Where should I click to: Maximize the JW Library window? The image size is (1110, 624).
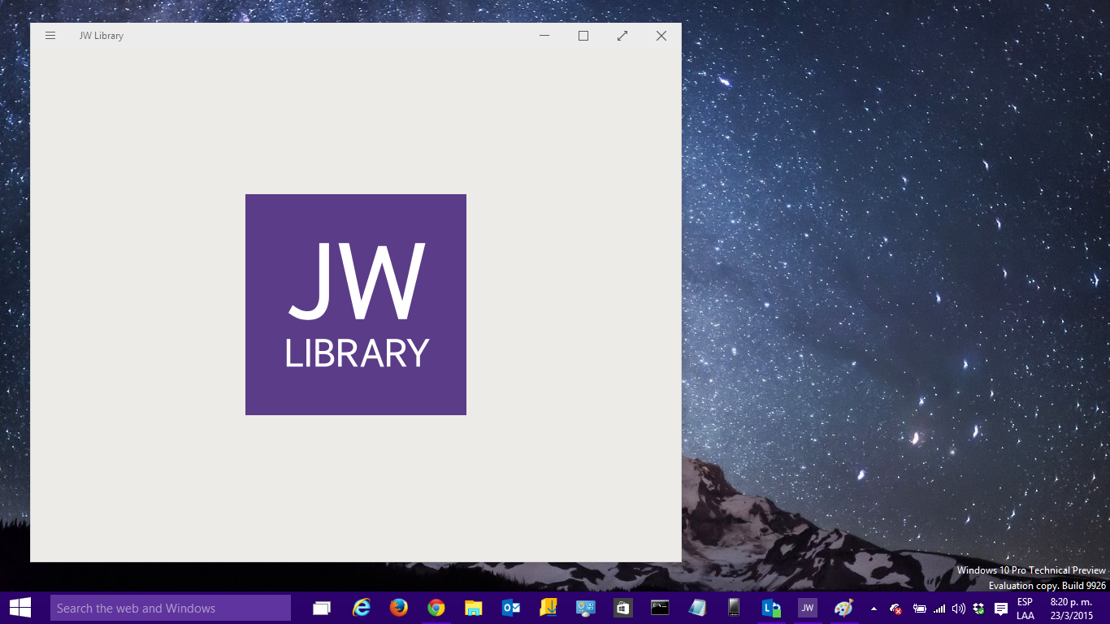pos(583,36)
